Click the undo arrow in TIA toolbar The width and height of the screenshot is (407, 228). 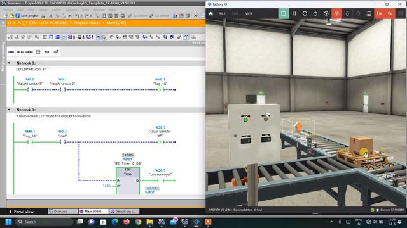pyautogui.click(x=77, y=16)
